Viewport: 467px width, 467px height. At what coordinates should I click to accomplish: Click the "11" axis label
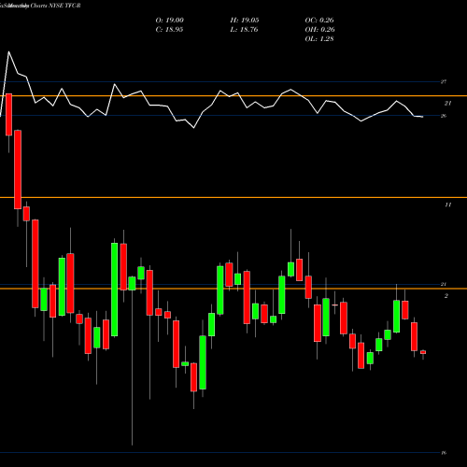pyautogui.click(x=447, y=205)
